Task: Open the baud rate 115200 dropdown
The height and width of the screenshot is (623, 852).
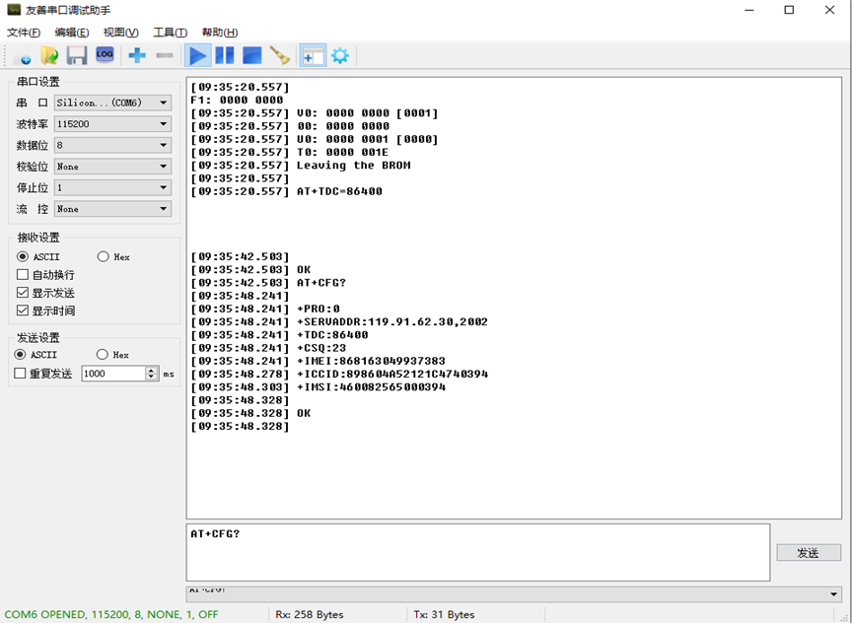Action: tap(113, 124)
